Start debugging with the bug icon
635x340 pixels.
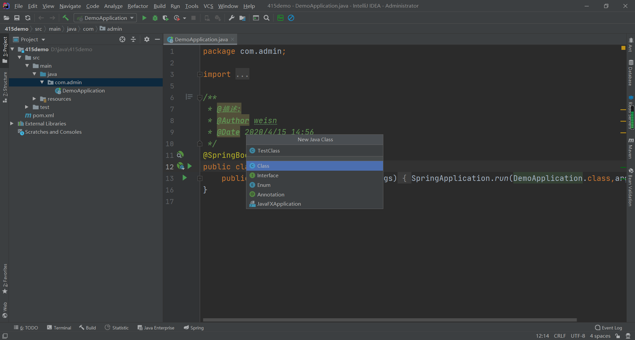click(x=155, y=18)
